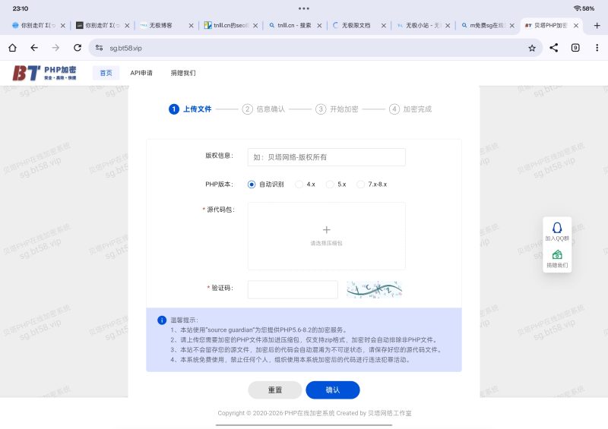Reload the page with refresh icon
This screenshot has height=429, width=608.
(78, 48)
